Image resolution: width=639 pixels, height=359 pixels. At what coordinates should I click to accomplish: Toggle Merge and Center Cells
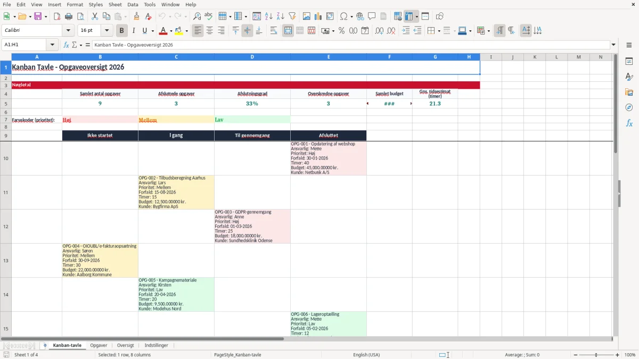point(288,31)
